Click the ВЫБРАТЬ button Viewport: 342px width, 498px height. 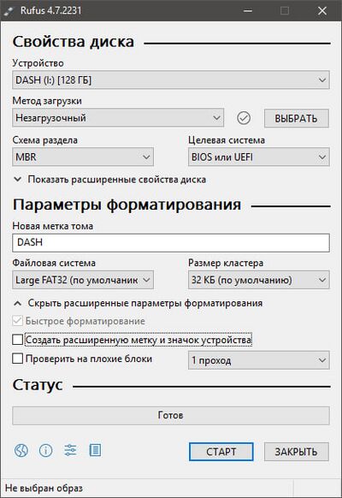297,118
